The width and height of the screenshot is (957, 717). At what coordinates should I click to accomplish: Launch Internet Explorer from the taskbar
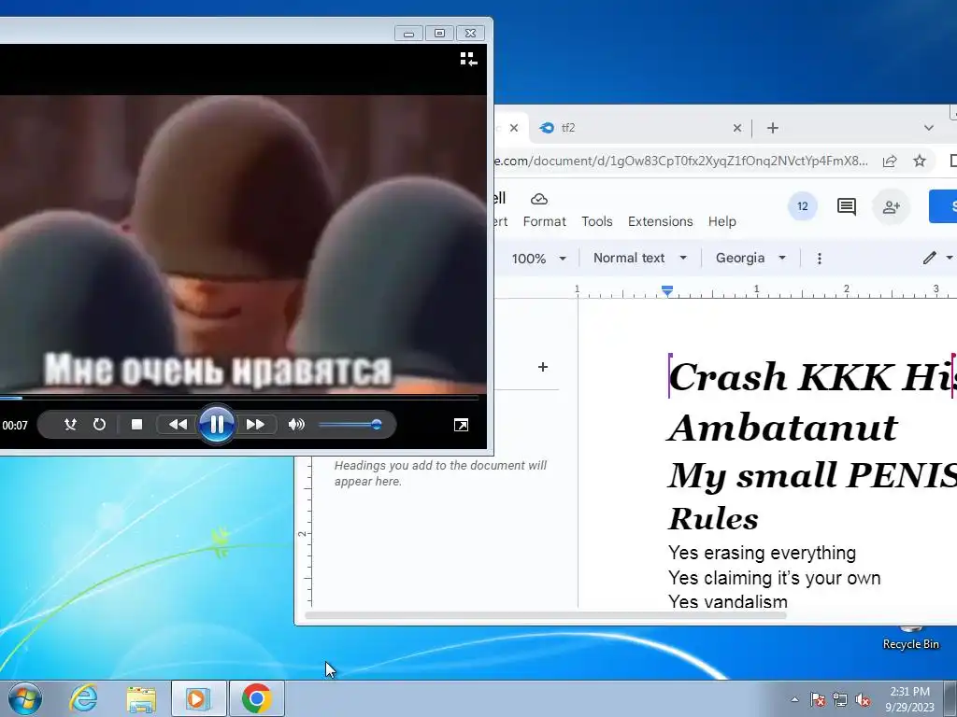pyautogui.click(x=83, y=698)
